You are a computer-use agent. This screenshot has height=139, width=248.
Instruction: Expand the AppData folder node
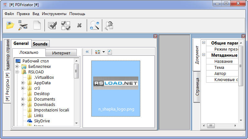[23, 83]
